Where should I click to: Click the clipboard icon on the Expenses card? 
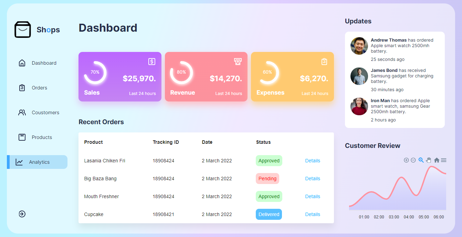(324, 62)
